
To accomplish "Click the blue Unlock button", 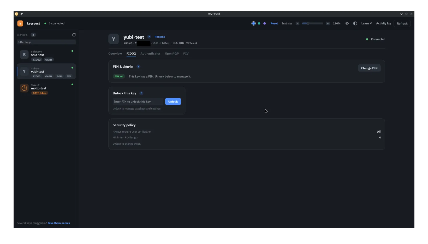I will 173,102.
